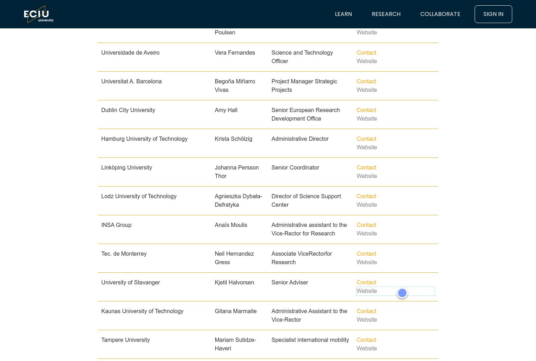Open Website link for Linköping University
The height and width of the screenshot is (361, 536).
pyautogui.click(x=367, y=176)
